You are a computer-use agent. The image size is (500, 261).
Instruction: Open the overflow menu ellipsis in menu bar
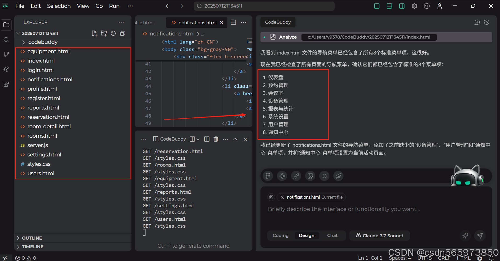[x=130, y=6]
